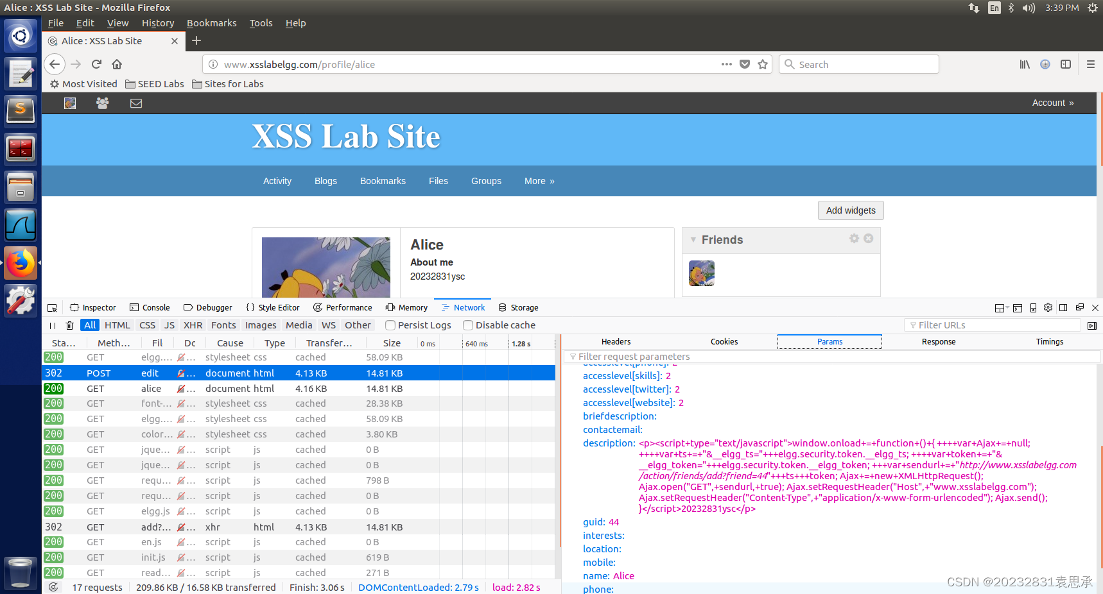Open the Firefox hamburger menu

point(1090,64)
